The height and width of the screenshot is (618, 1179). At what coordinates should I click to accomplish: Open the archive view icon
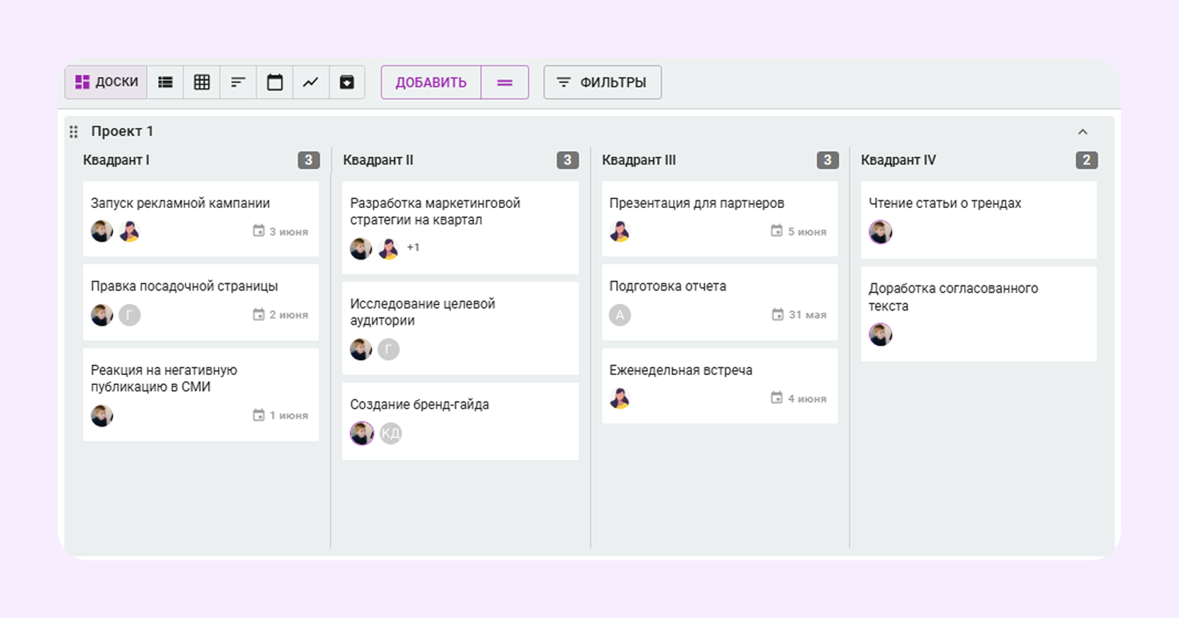tap(346, 83)
